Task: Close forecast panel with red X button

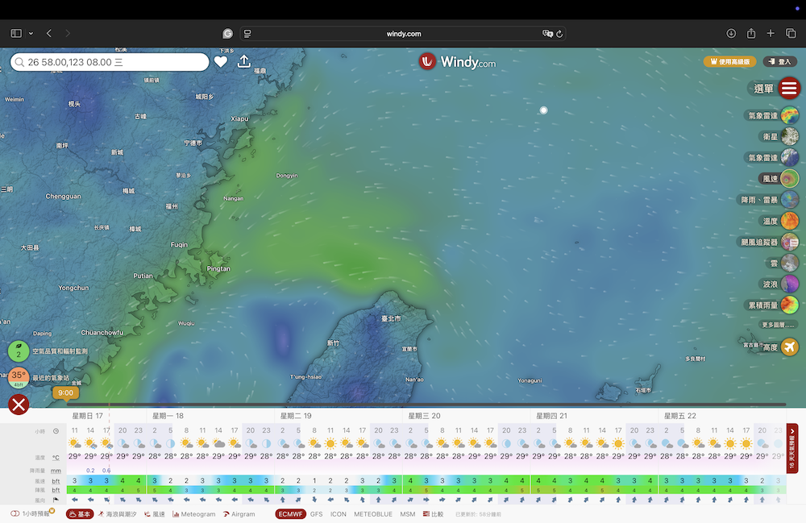Action: click(x=19, y=405)
